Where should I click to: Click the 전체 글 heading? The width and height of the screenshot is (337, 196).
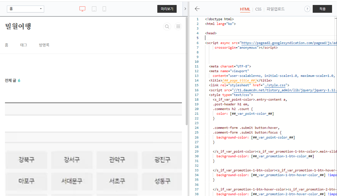(10, 80)
